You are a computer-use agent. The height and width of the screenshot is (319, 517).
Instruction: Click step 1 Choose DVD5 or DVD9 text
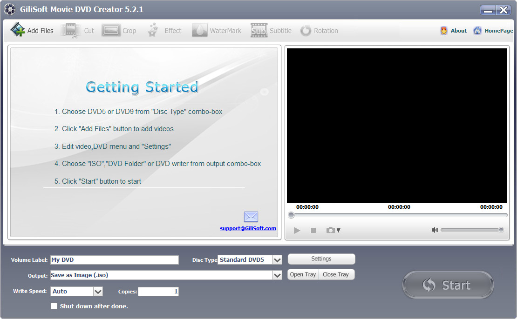click(x=138, y=112)
